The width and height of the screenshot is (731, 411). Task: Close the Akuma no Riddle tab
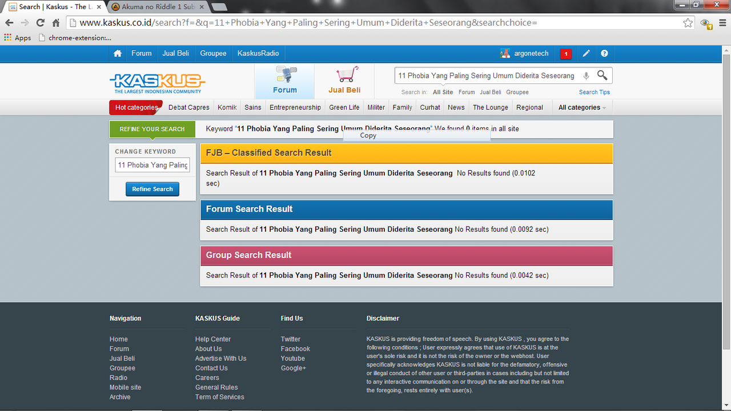click(202, 7)
